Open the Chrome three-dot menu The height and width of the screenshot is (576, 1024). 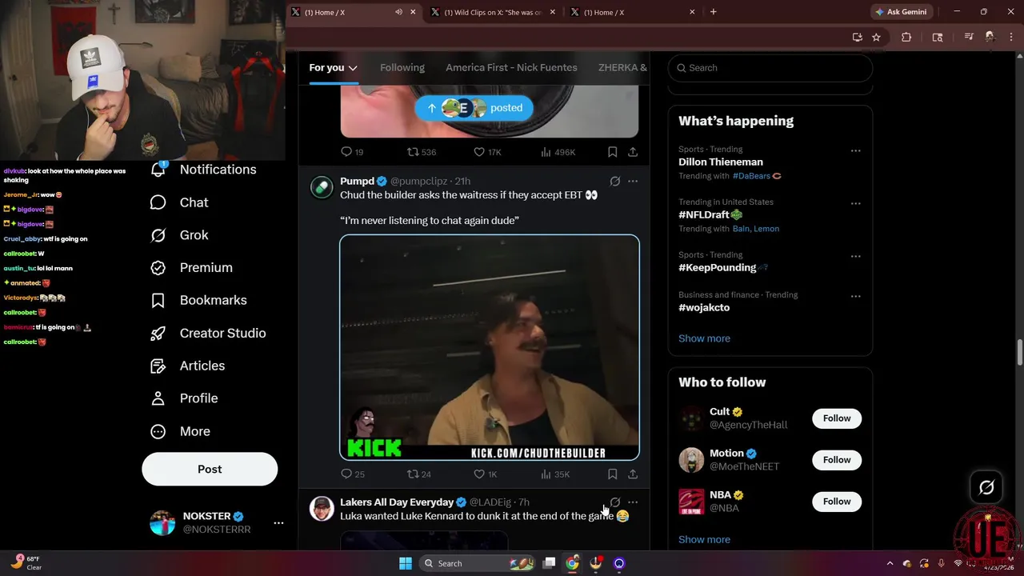coord(1011,37)
